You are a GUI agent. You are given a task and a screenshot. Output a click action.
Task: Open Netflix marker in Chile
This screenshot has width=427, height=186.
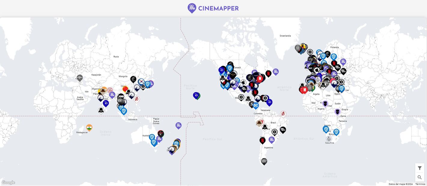click(262, 140)
